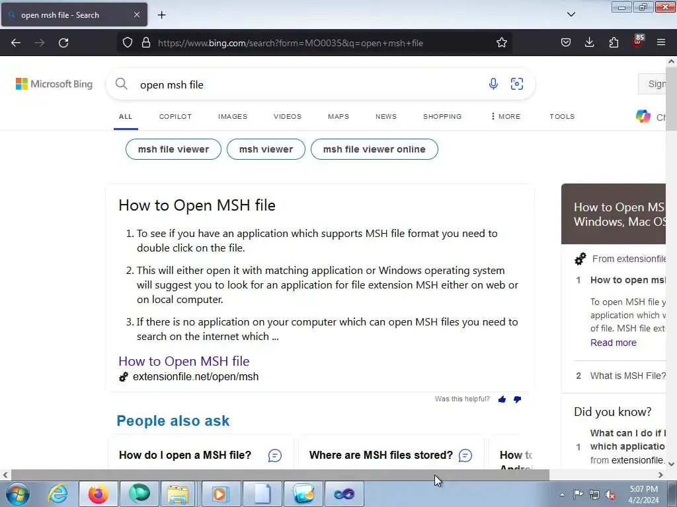Open the media player taskbar icon
677x507 pixels.
coord(219,494)
